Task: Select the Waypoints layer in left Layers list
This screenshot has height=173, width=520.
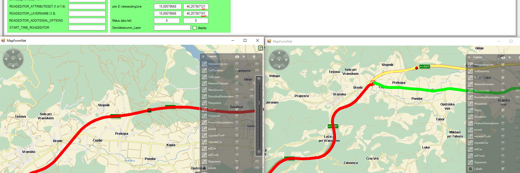Action: tap(215, 103)
